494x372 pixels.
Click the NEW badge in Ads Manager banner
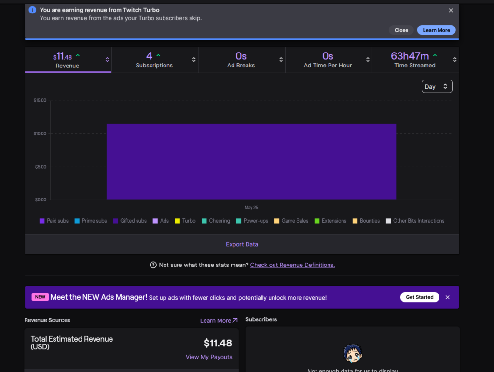(40, 297)
